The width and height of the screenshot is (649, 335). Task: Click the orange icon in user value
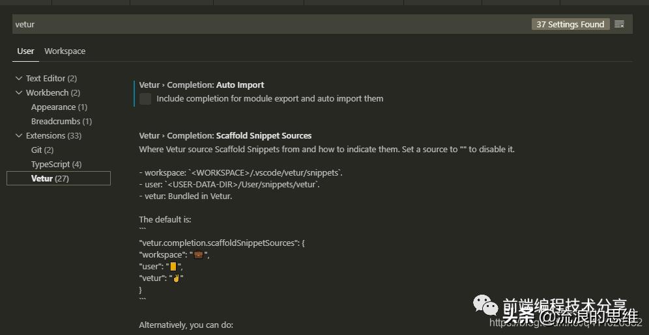point(173,267)
